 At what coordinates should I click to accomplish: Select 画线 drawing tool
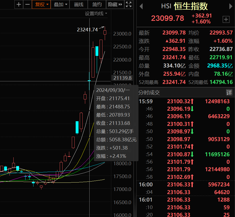pos(79,4)
